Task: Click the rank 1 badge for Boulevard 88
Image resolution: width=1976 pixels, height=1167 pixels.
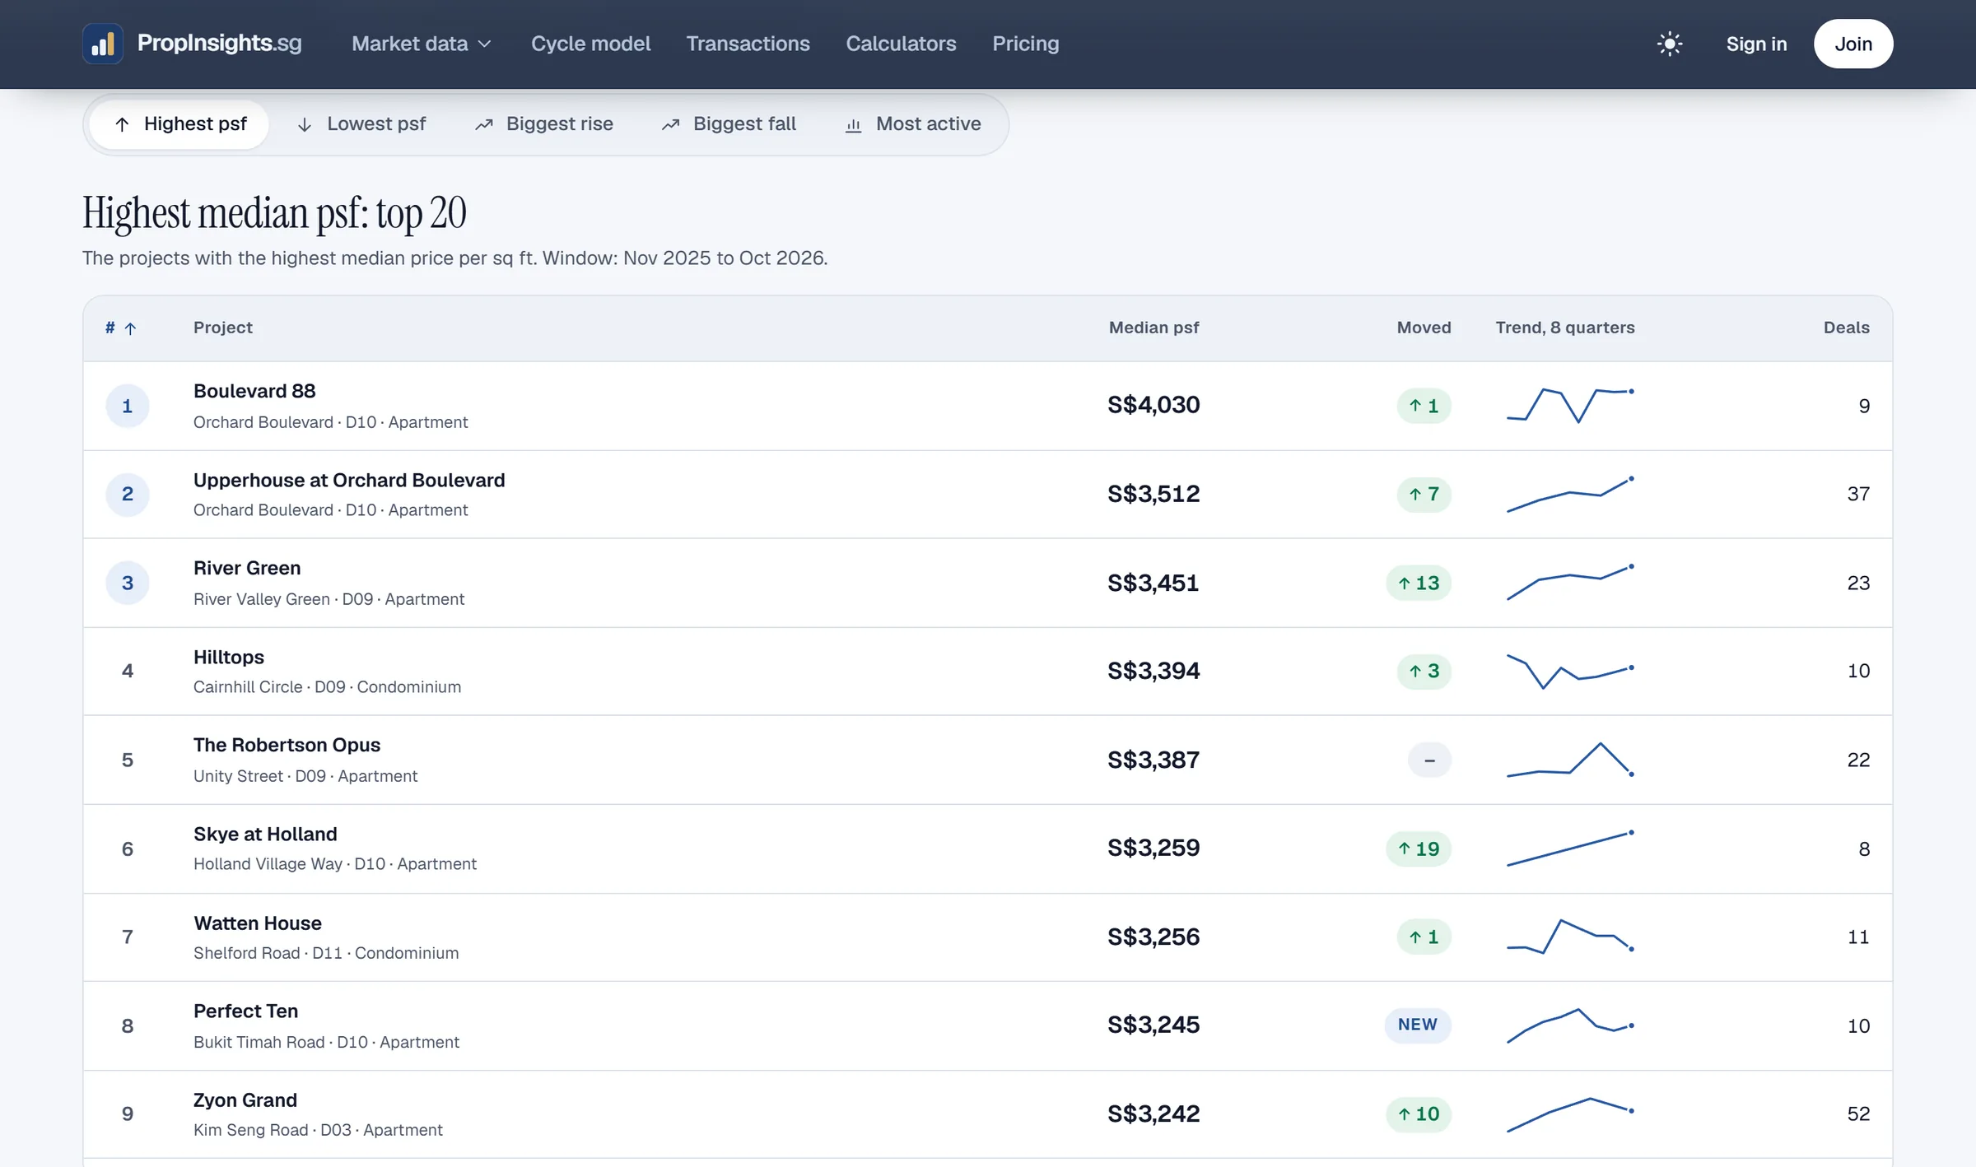Action: (x=128, y=406)
